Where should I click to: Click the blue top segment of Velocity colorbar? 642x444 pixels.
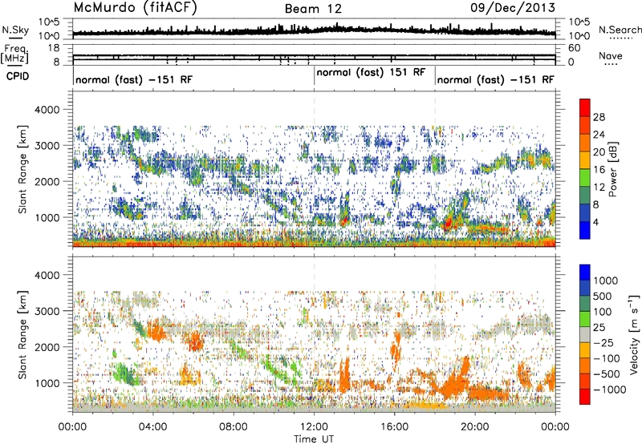tap(585, 272)
